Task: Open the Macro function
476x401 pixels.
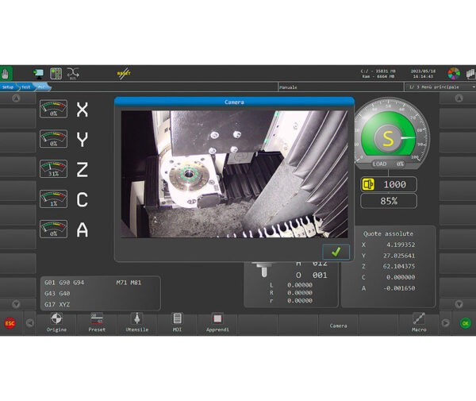Action: coord(419,322)
